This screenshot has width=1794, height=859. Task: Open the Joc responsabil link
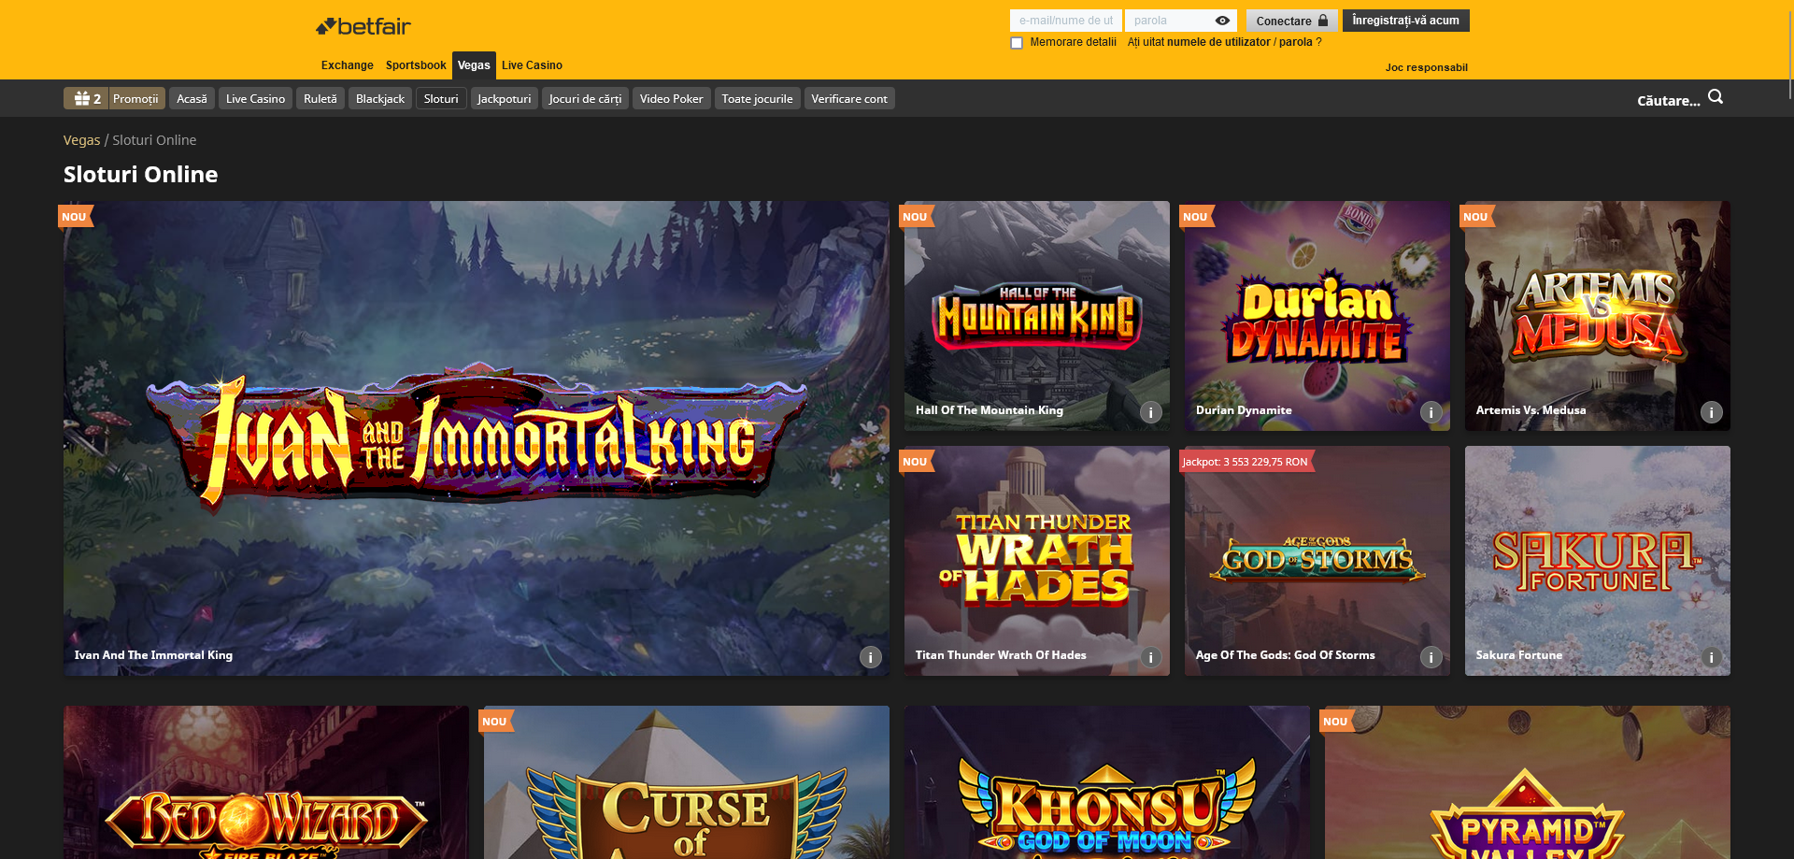tap(1426, 67)
